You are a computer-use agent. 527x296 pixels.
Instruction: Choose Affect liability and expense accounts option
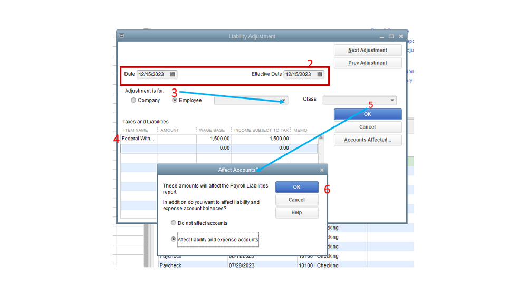point(173,239)
